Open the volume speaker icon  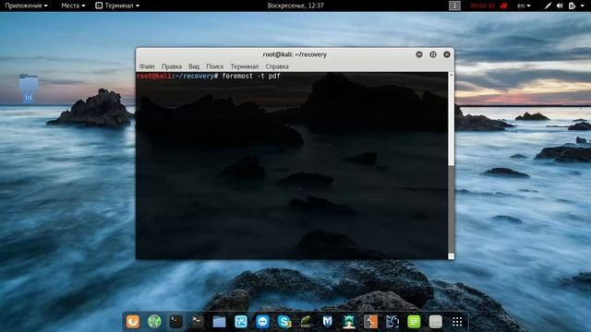[560, 6]
